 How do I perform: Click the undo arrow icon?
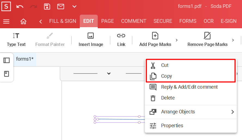pos(20,7)
